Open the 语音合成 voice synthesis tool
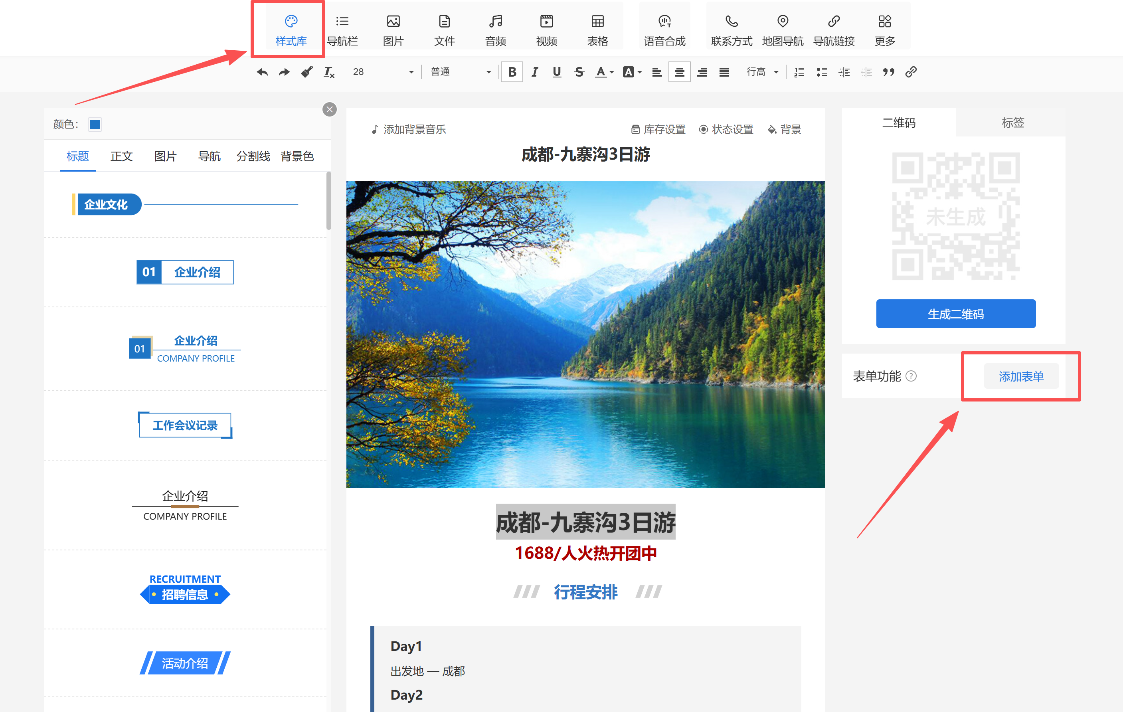The width and height of the screenshot is (1123, 712). [664, 30]
